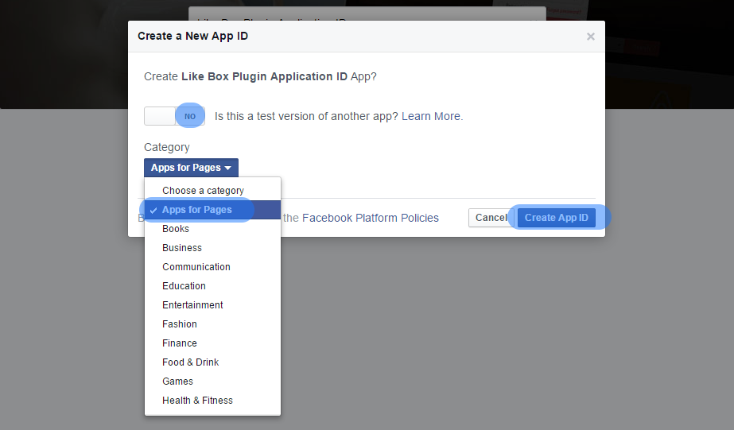Image resolution: width=734 pixels, height=430 pixels.
Task: Select the checked Apps for Pages option
Action: point(197,210)
